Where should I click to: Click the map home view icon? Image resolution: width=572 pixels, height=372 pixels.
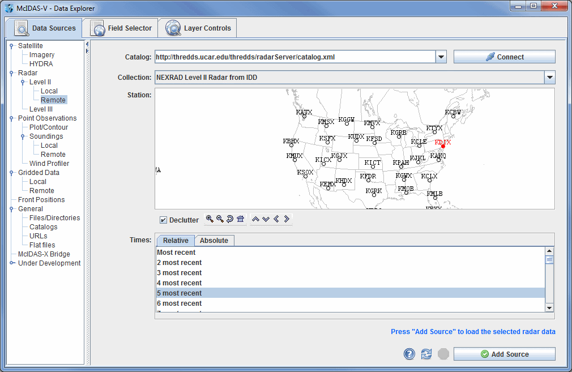point(240,219)
